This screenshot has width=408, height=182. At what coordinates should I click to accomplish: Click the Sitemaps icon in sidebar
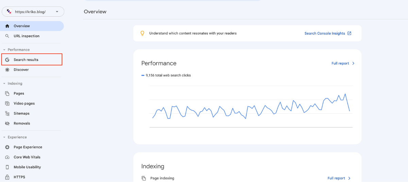(7, 113)
